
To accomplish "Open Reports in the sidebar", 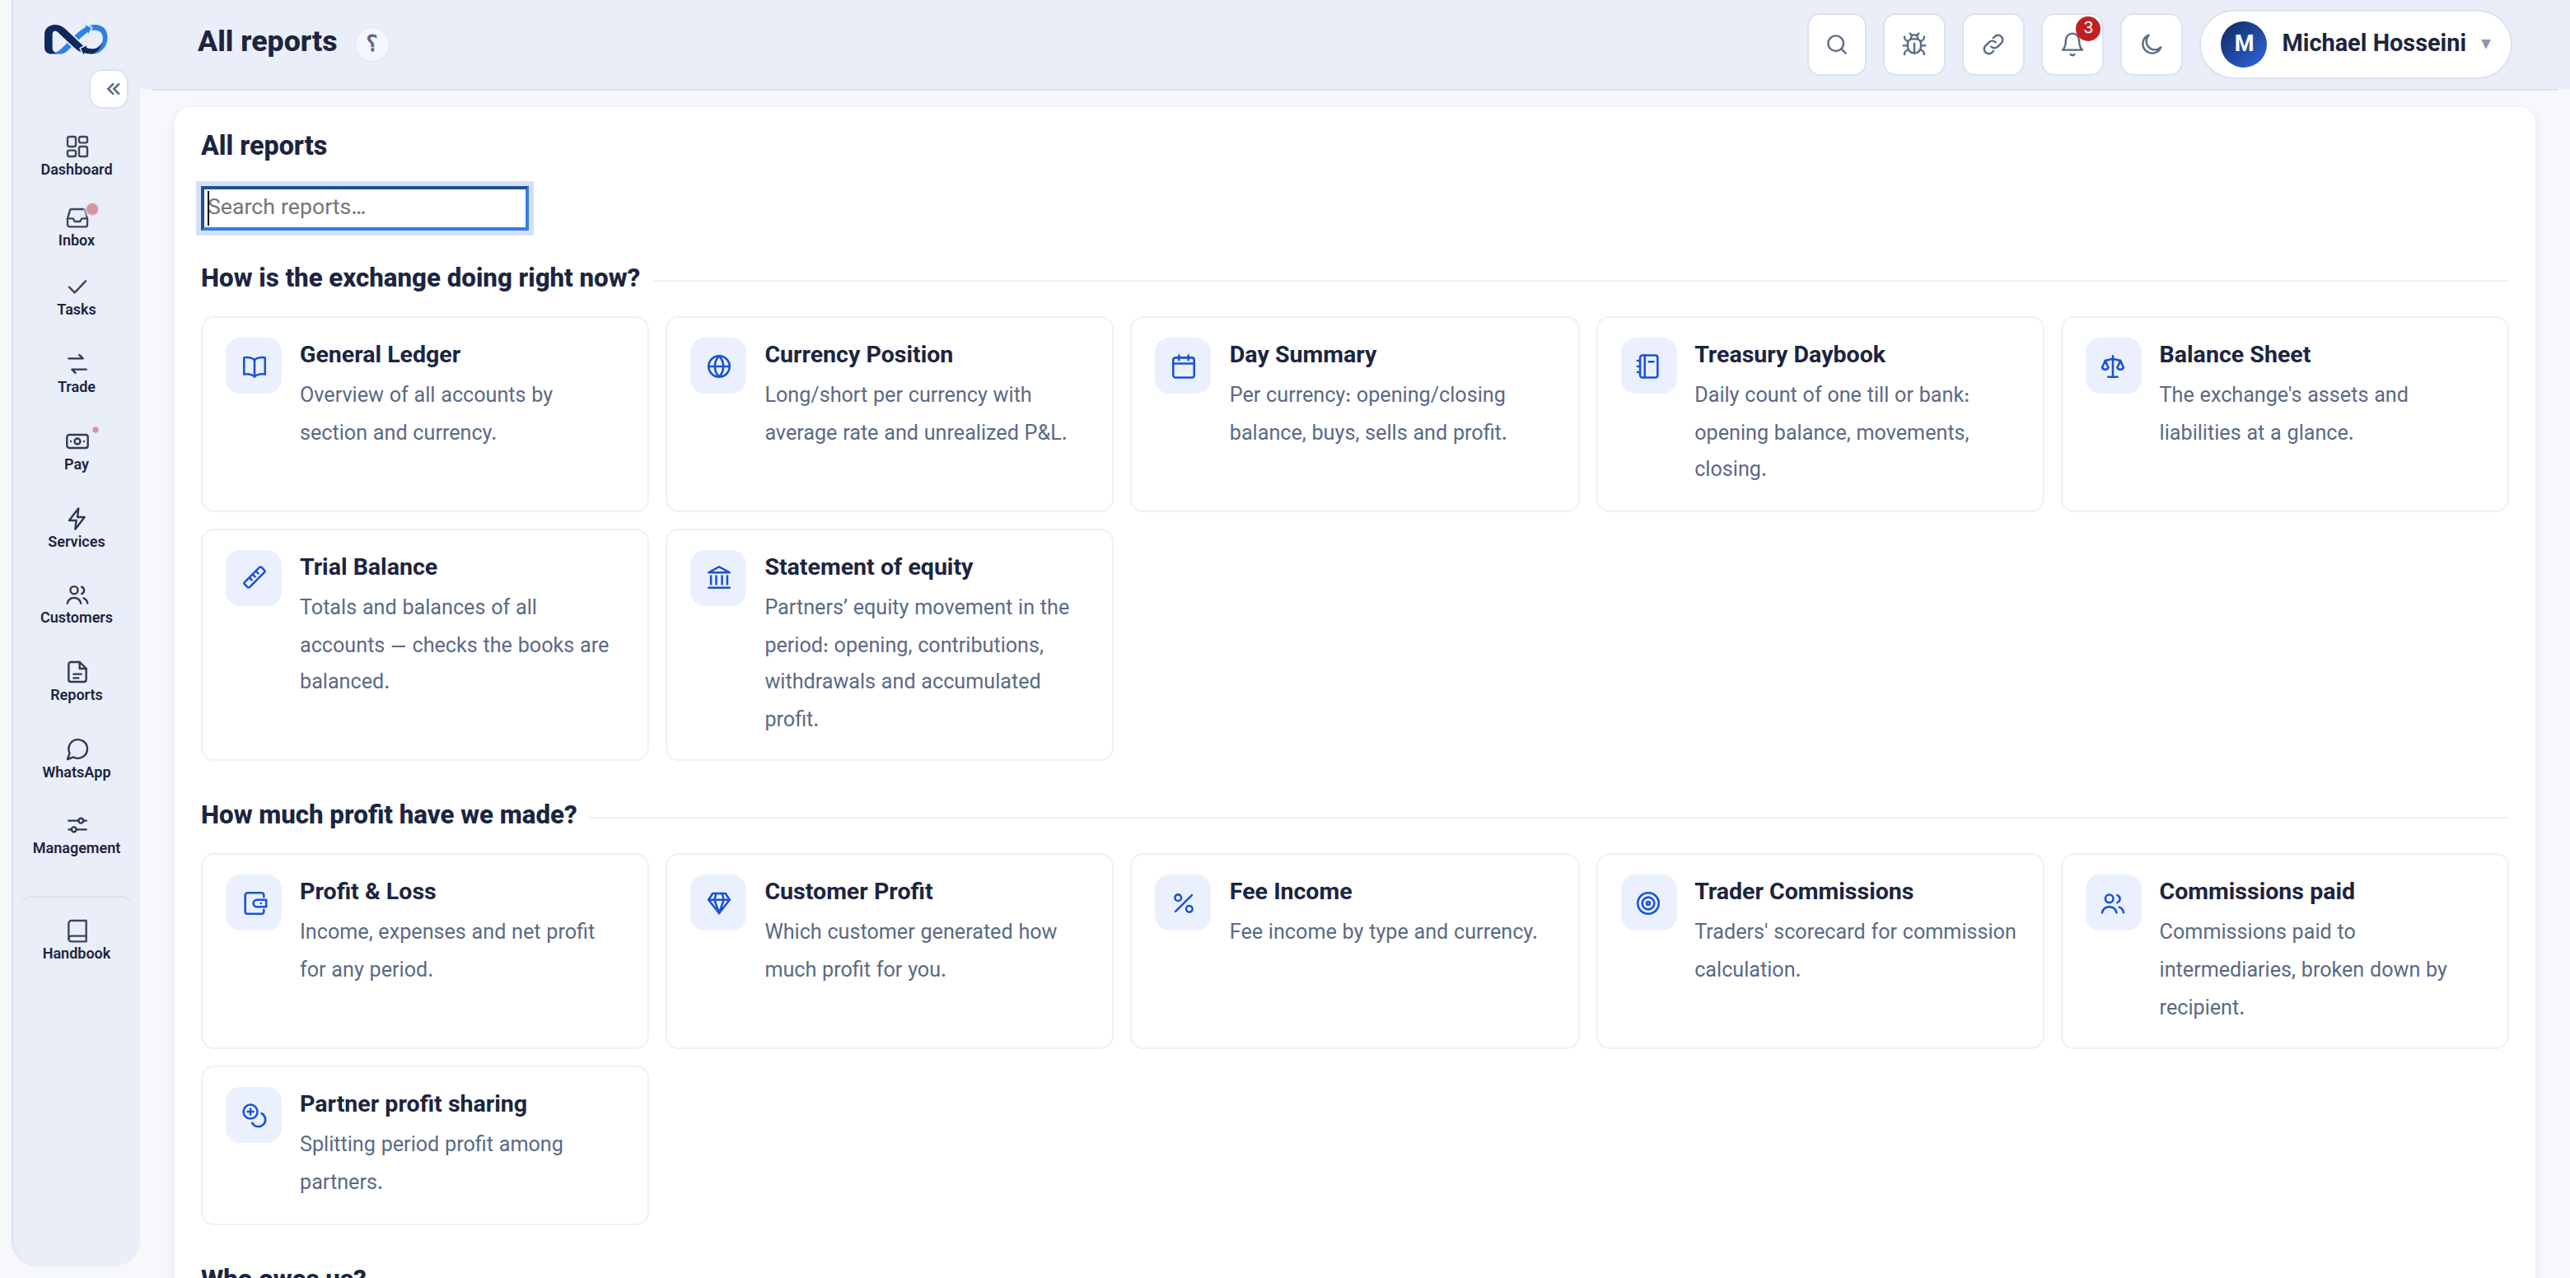I will 76,683.
